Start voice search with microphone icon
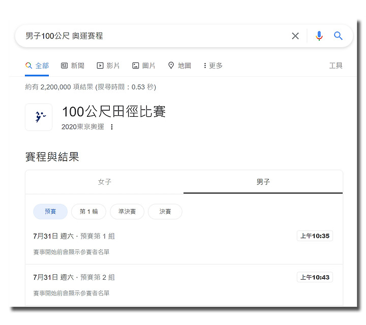The height and width of the screenshot is (325, 366). point(319,36)
